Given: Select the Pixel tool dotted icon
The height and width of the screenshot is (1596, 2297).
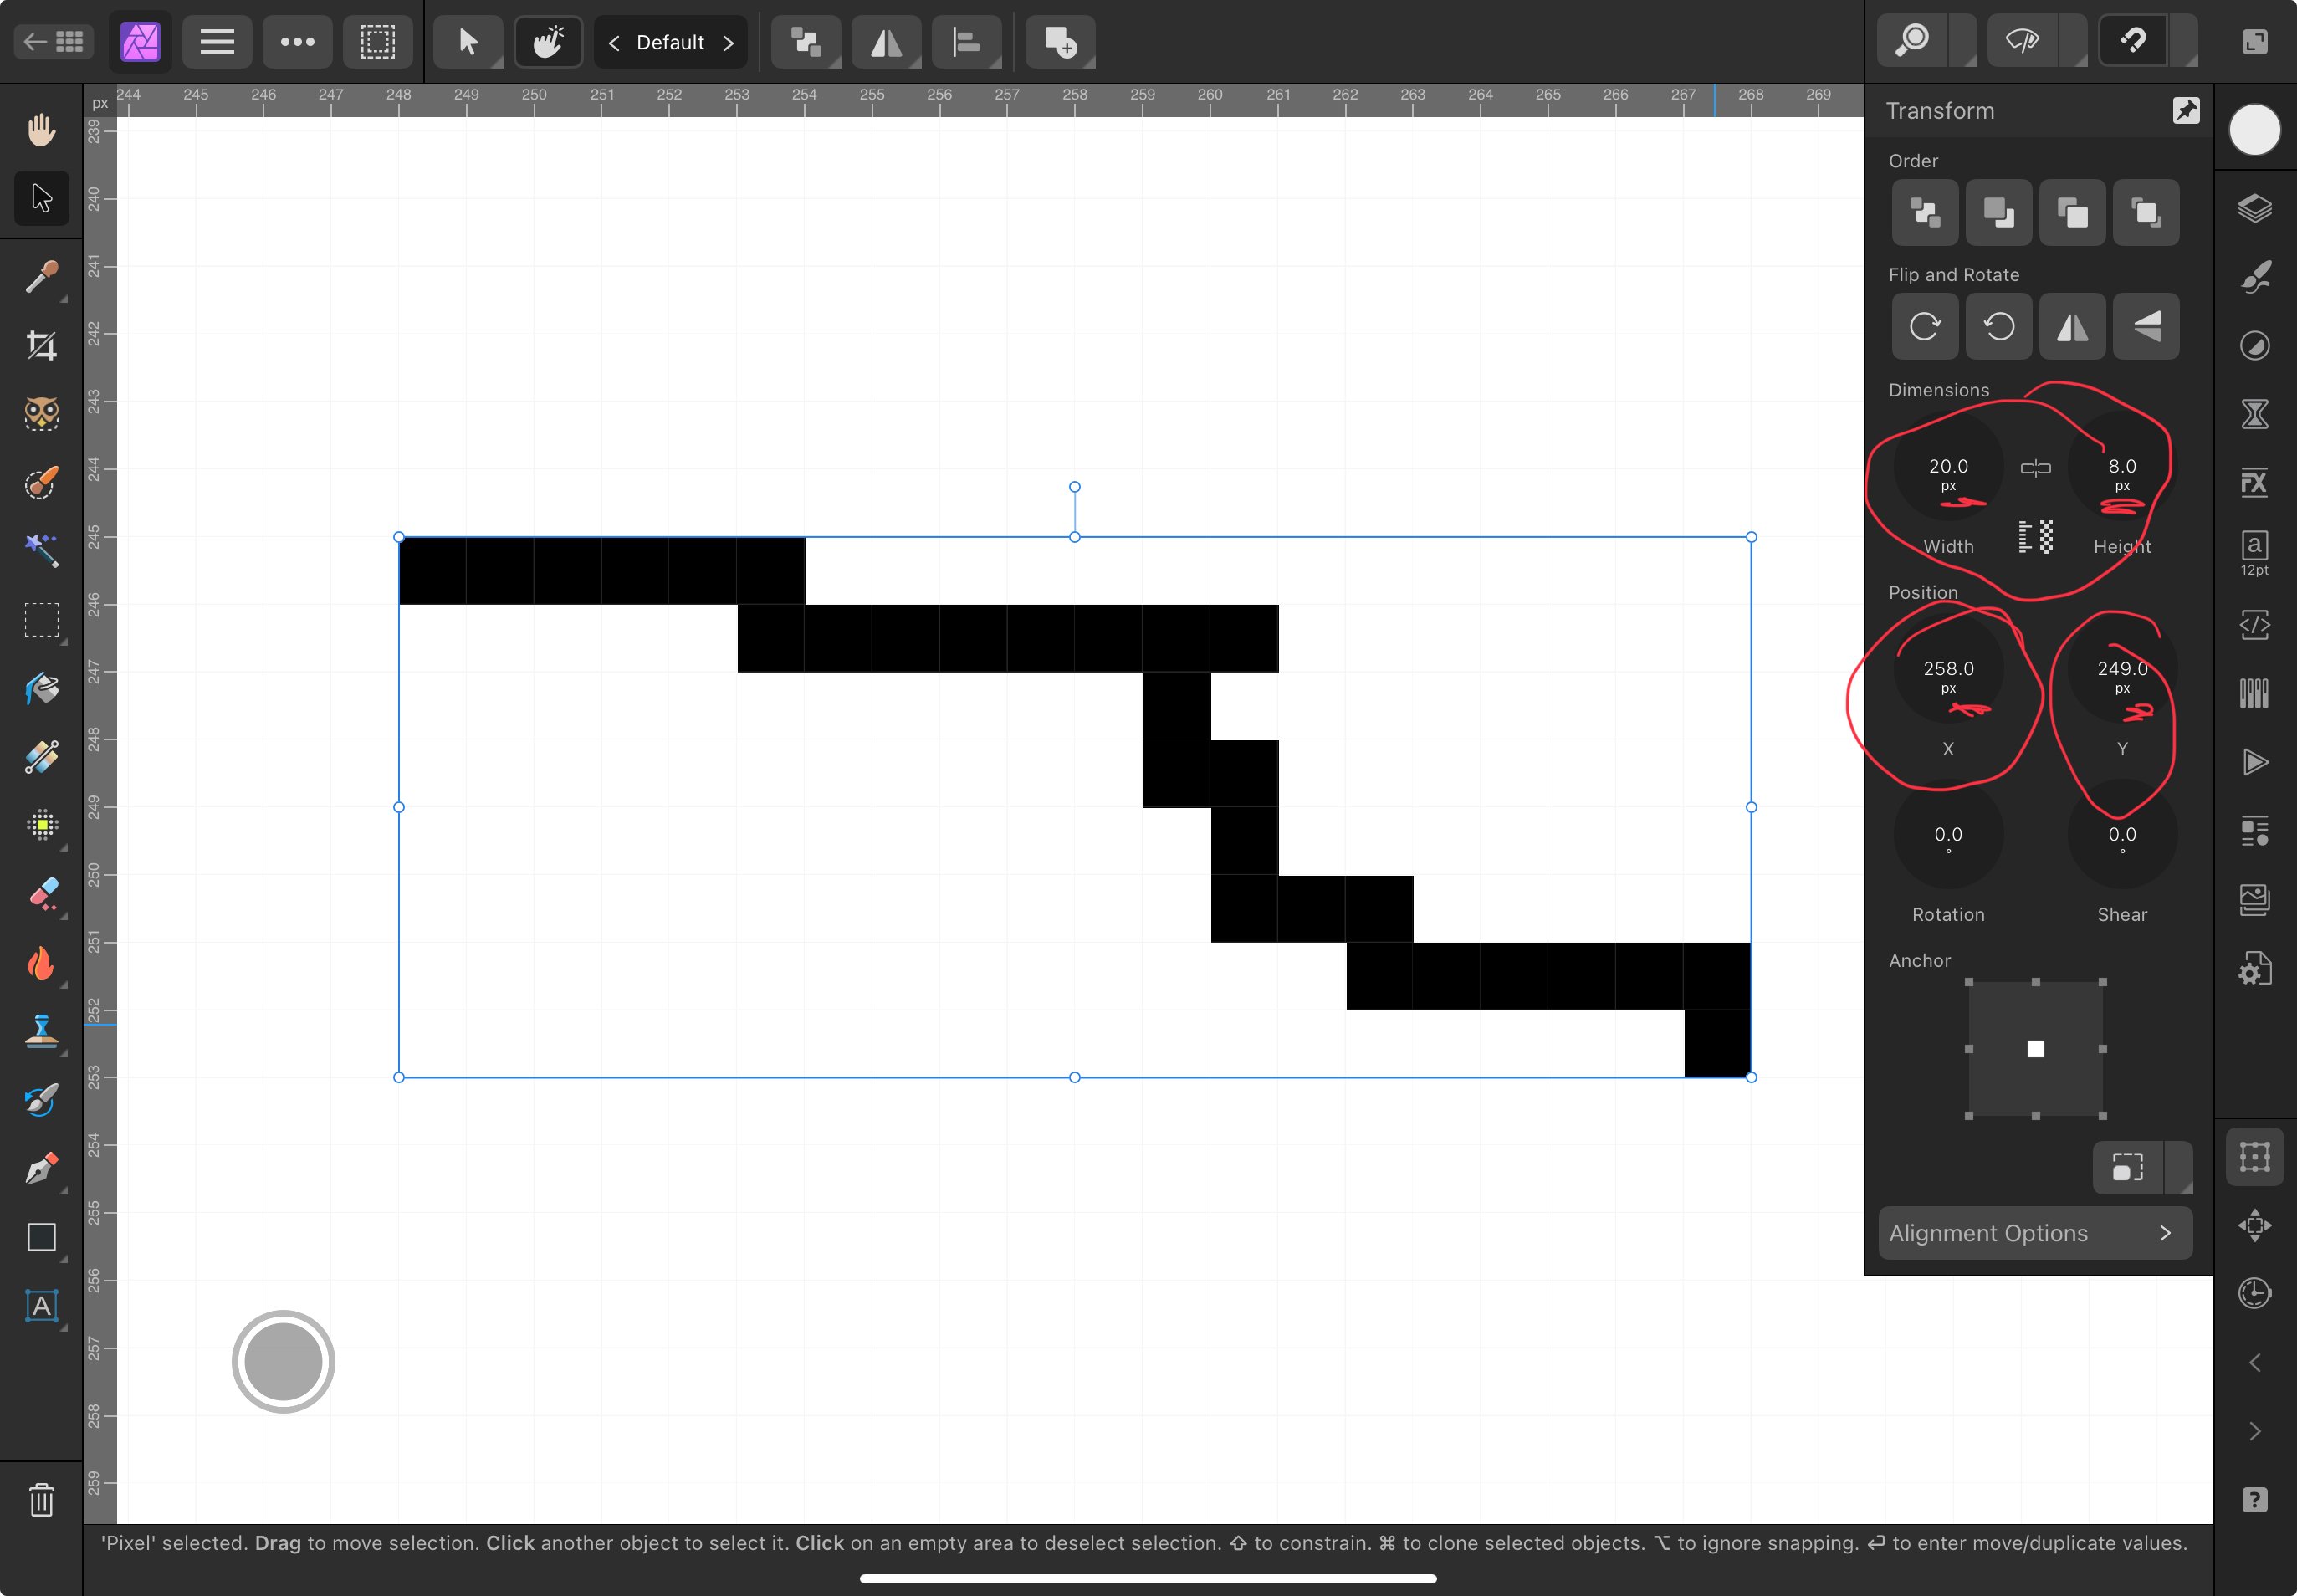Looking at the screenshot, I should (41, 825).
